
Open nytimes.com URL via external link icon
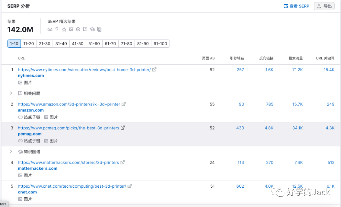click(154, 69)
